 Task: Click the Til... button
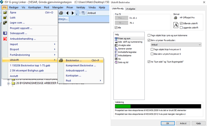click(x=121, y=23)
